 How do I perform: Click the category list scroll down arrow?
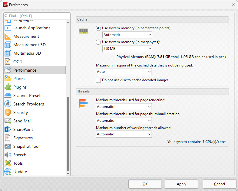coord(68,173)
